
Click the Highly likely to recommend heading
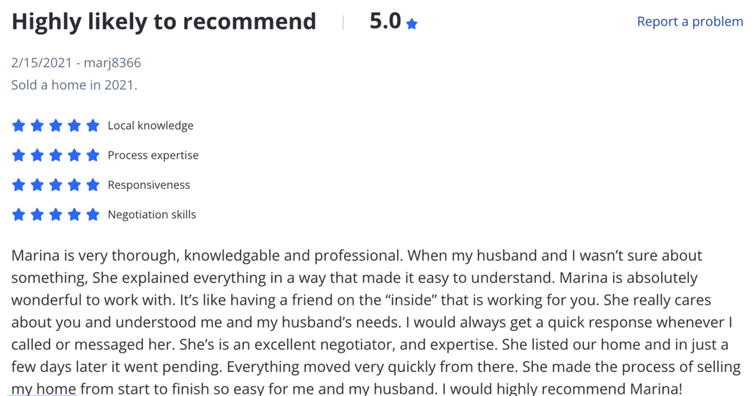[164, 21]
